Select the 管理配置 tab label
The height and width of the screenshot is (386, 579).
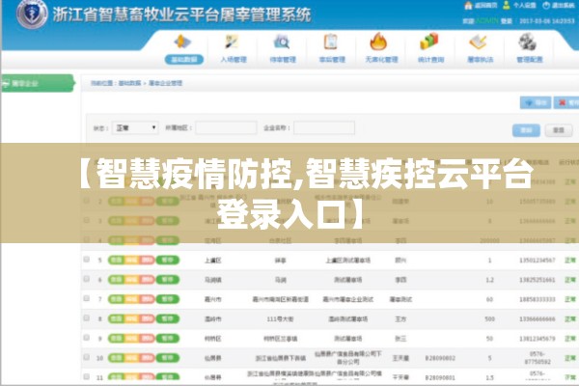coord(530,60)
